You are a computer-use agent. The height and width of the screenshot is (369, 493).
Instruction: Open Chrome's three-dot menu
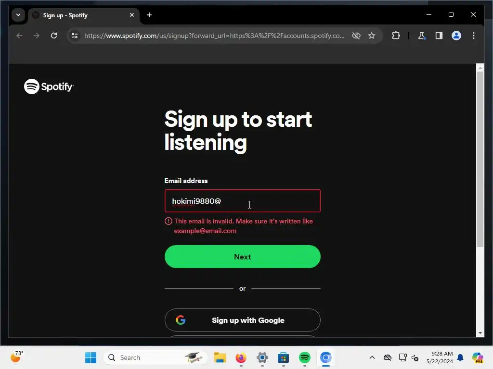[x=474, y=36]
